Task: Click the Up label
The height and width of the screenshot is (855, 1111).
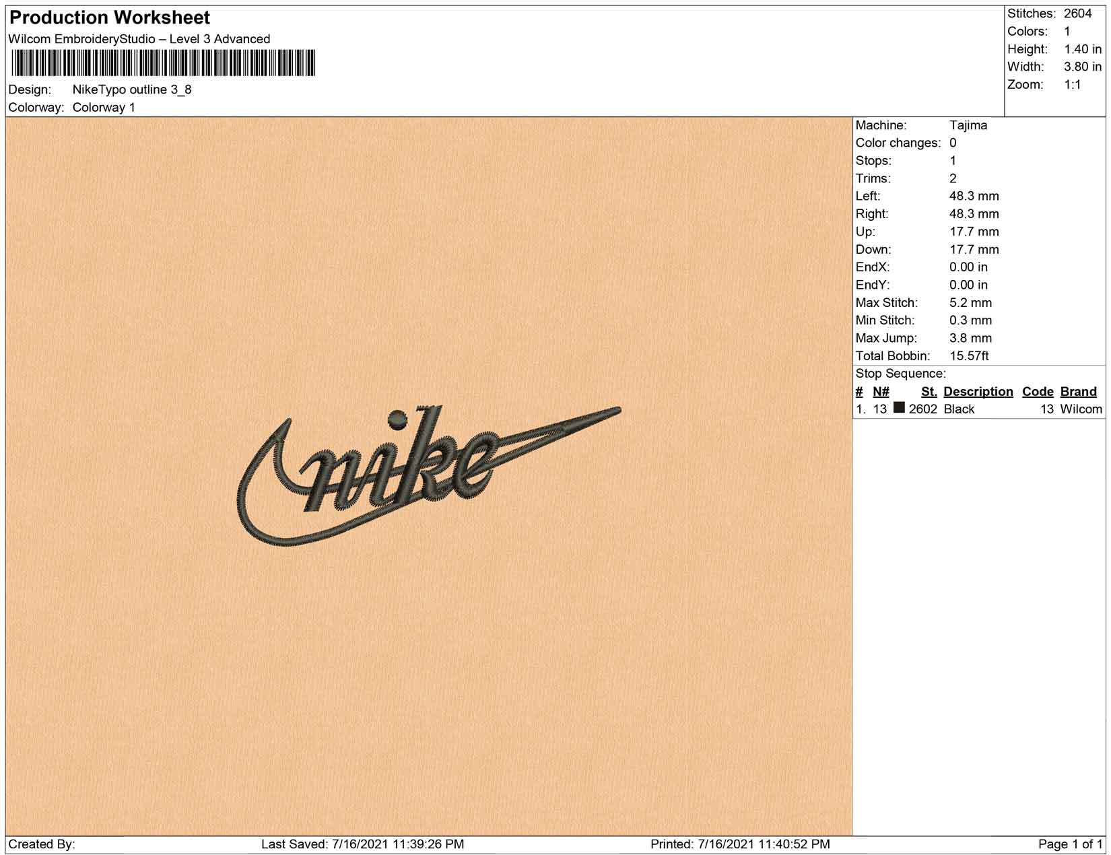Action: tap(865, 232)
